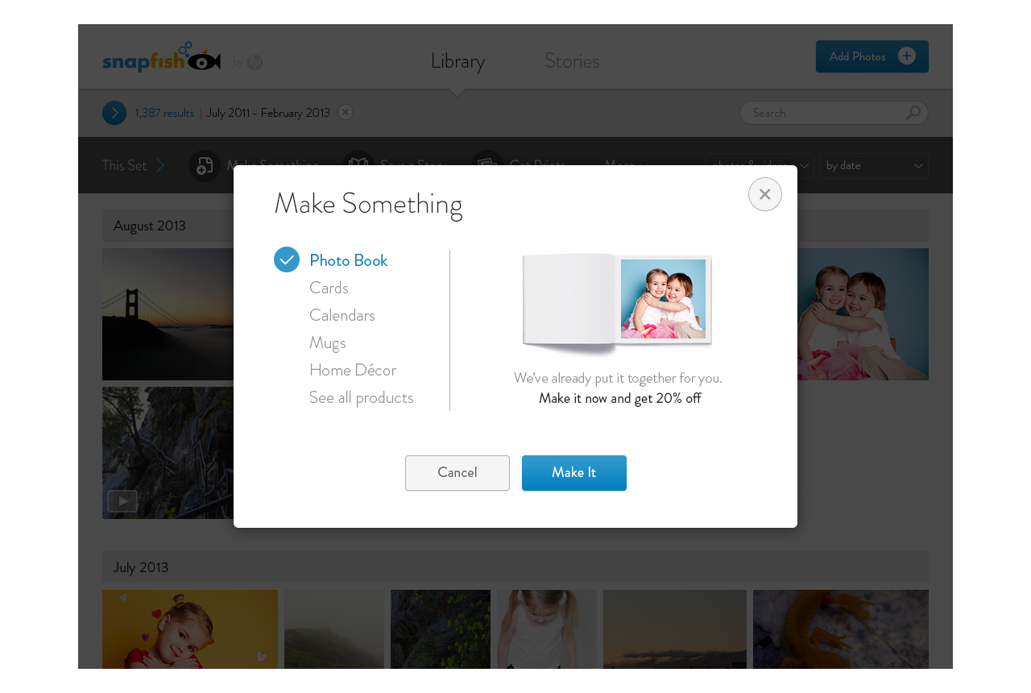Choose Calendars from the product list
Screen dimensions: 1031x693
coord(342,315)
